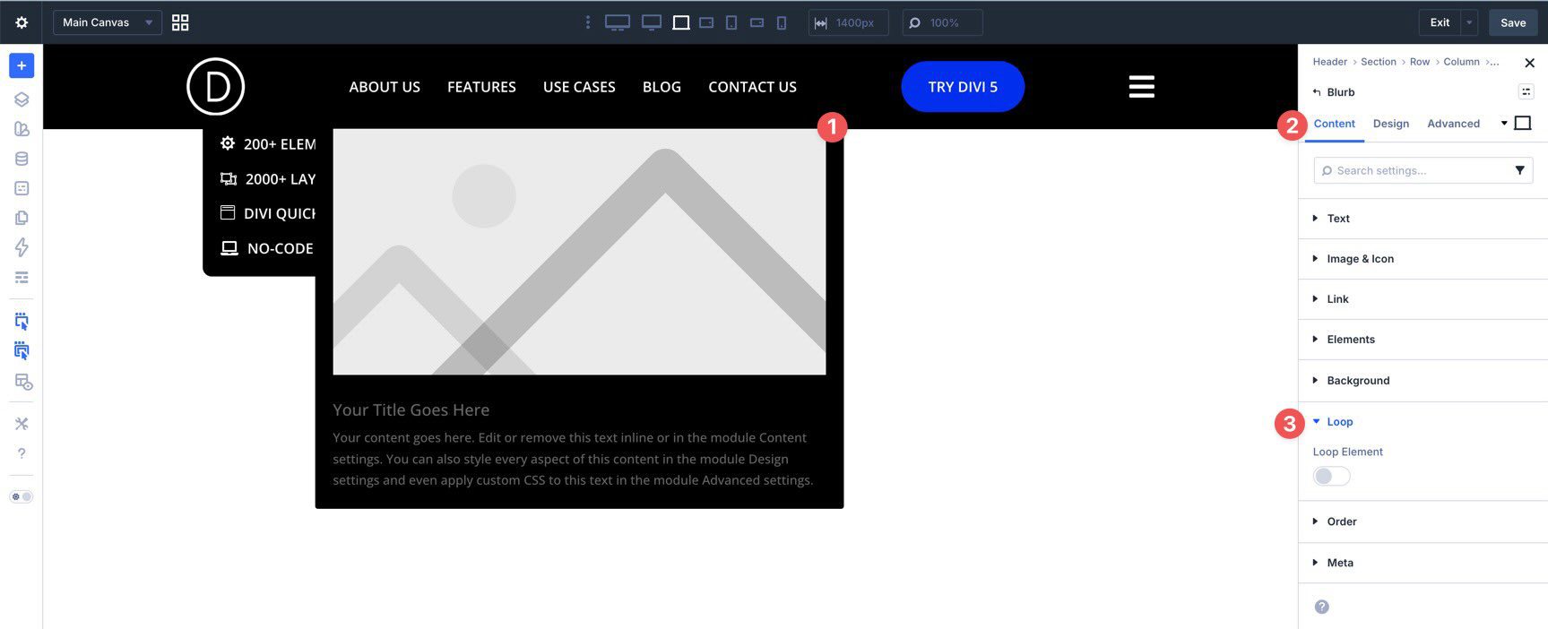Image resolution: width=1548 pixels, height=629 pixels.
Task: Click CONTACT US in the navigation menu
Action: [x=752, y=87]
